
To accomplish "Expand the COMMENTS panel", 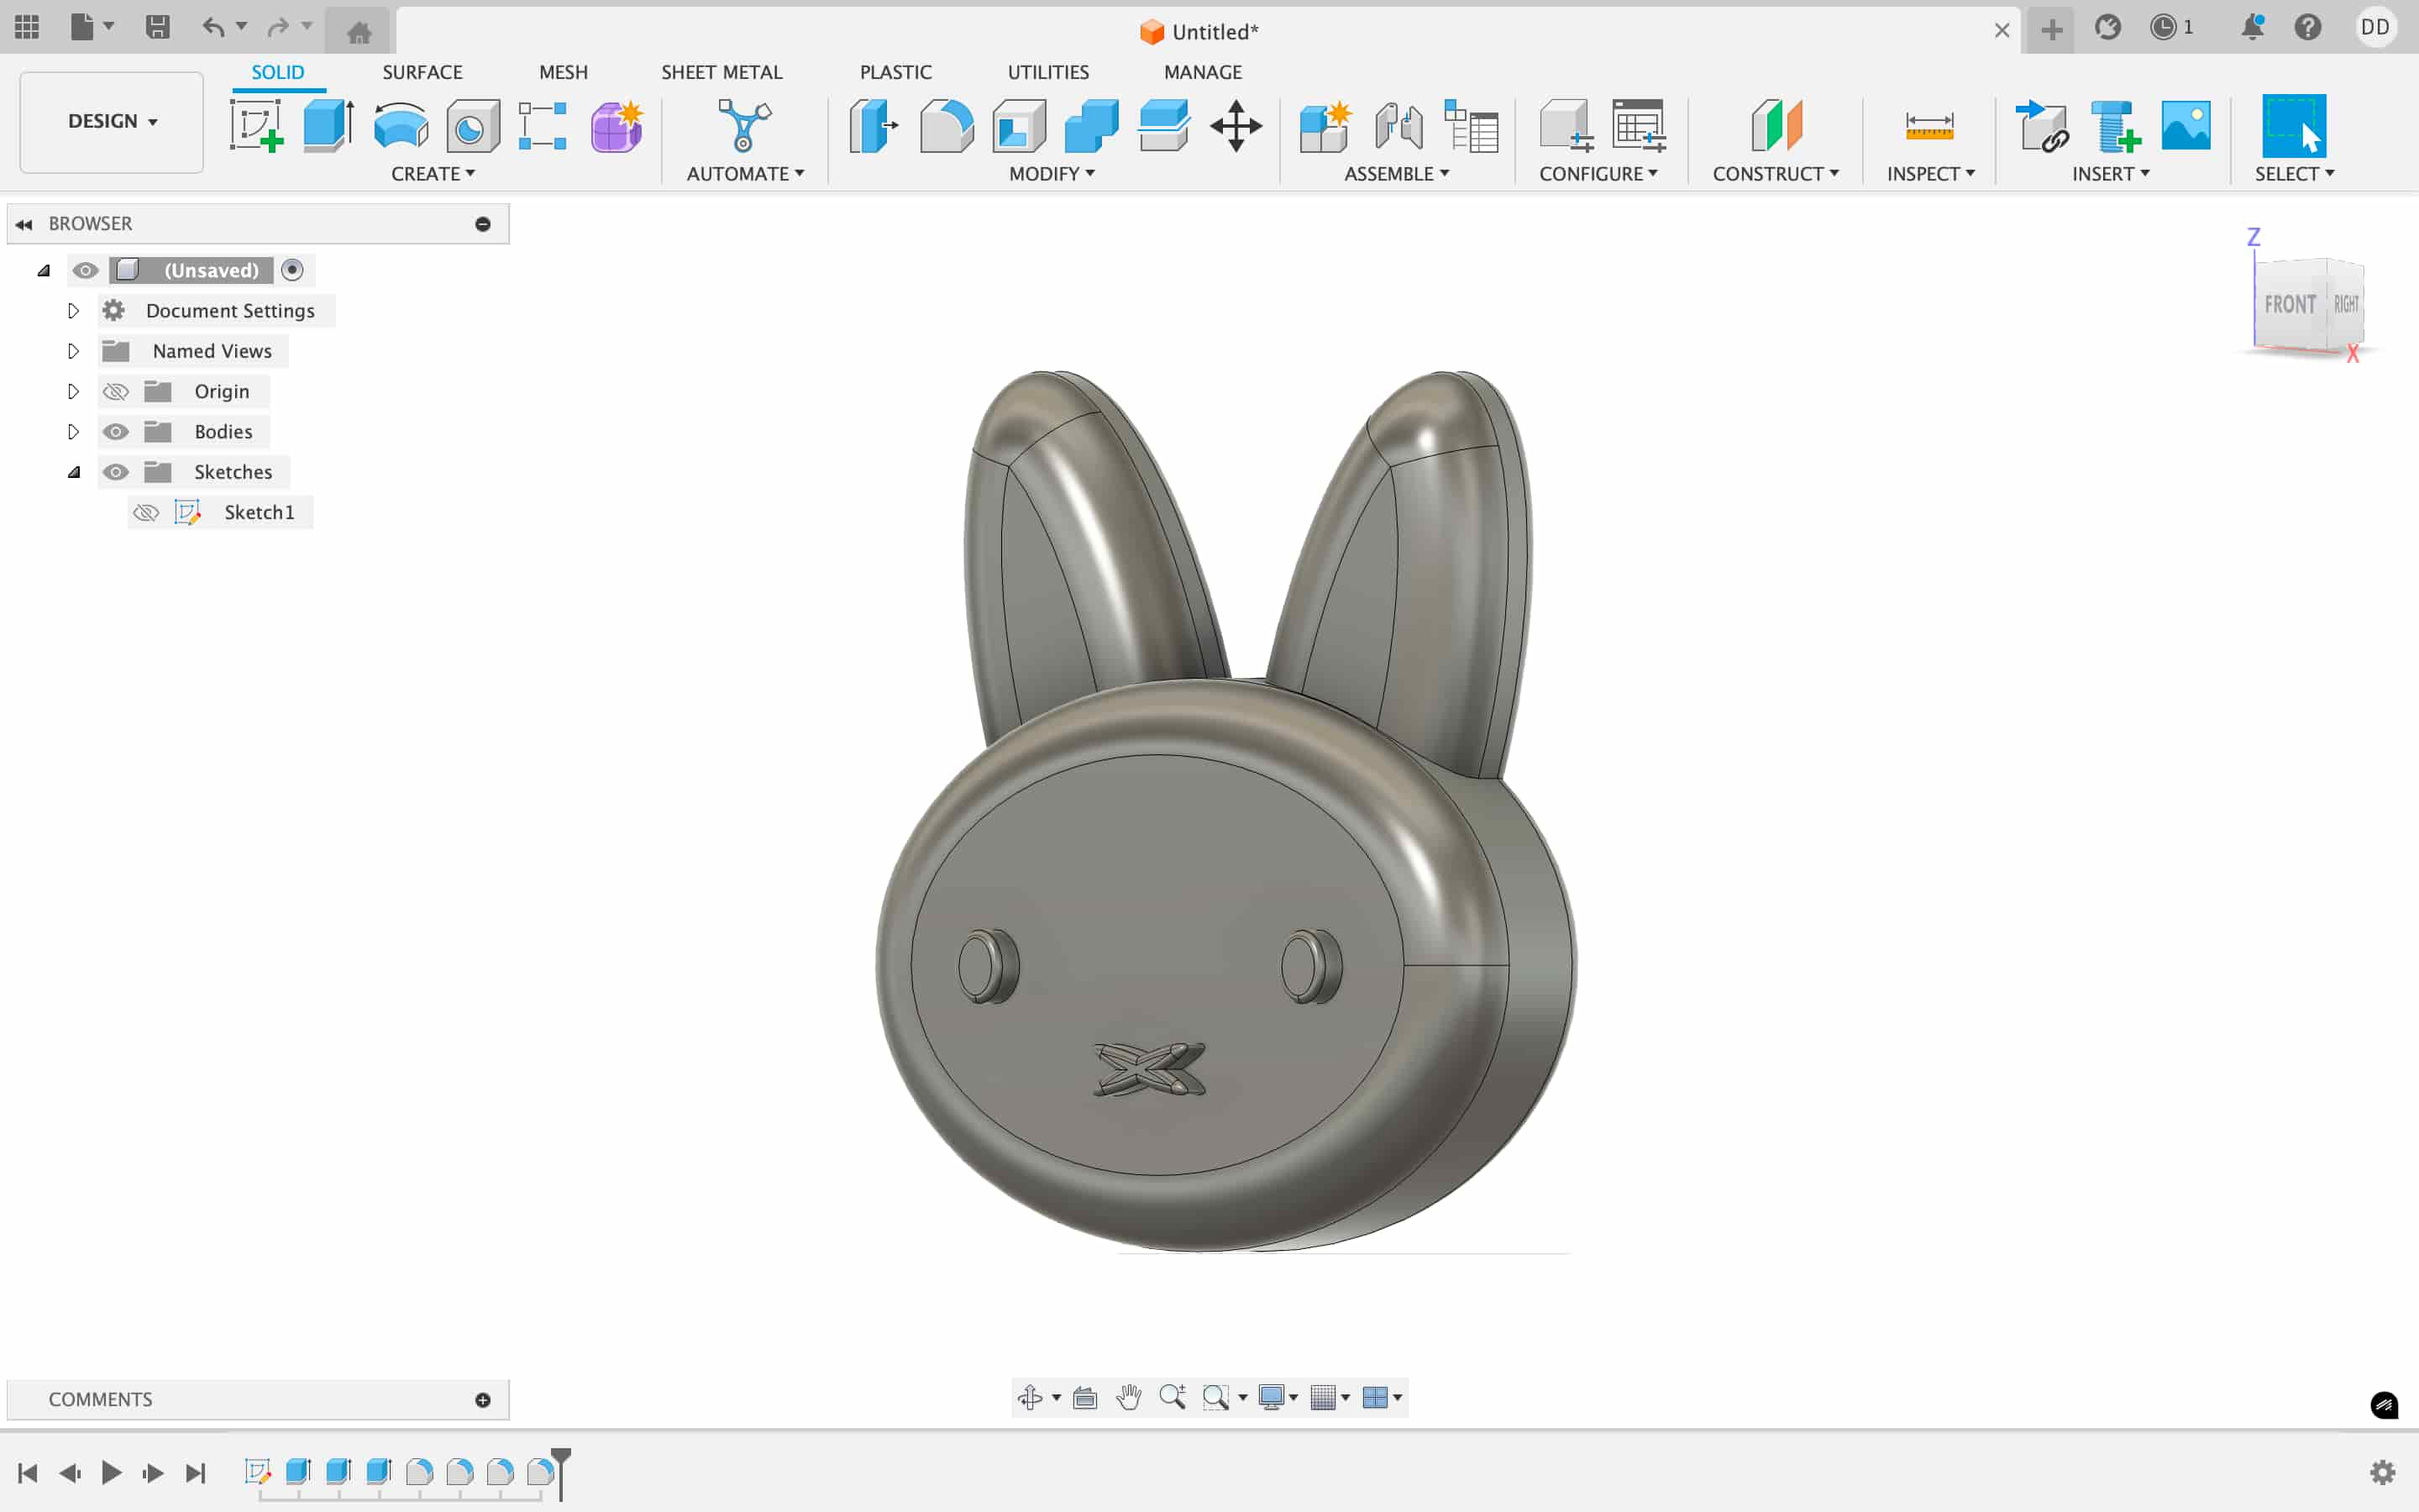I will (x=483, y=1400).
